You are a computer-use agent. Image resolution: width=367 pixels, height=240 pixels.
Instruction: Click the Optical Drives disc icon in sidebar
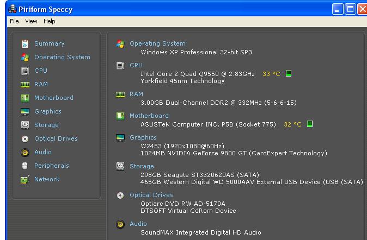click(25, 138)
